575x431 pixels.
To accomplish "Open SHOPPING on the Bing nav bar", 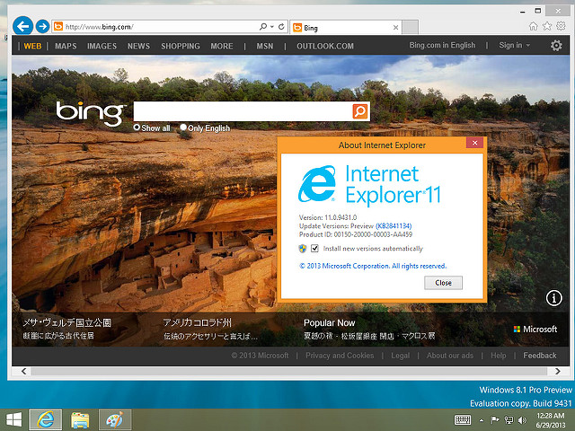I will coord(181,46).
